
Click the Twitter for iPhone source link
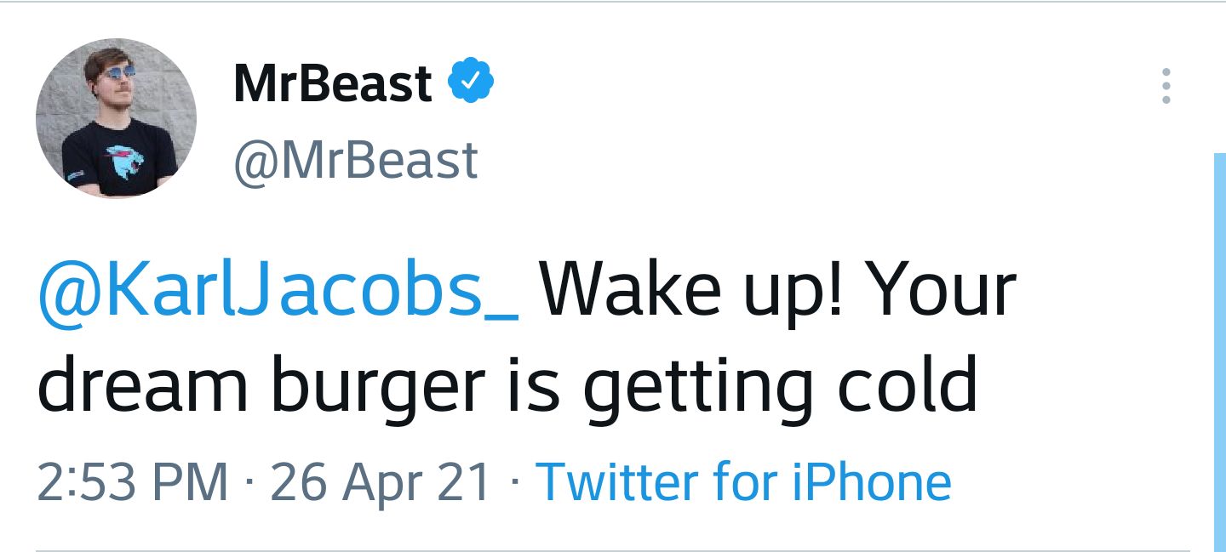pos(744,481)
